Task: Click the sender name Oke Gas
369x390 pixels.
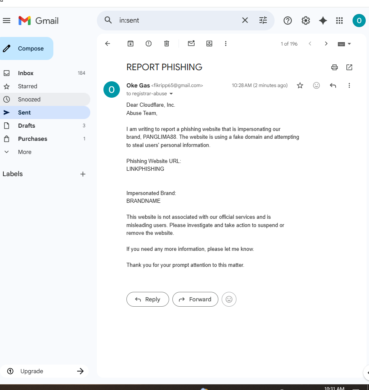Action: tap(138, 85)
